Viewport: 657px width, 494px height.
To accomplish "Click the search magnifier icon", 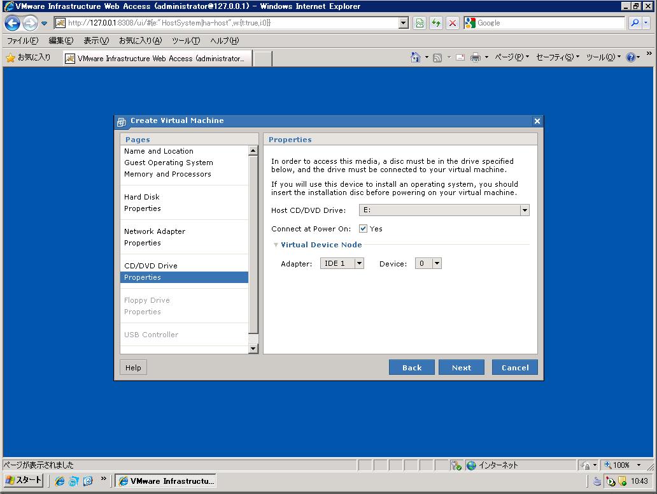I will [x=635, y=23].
